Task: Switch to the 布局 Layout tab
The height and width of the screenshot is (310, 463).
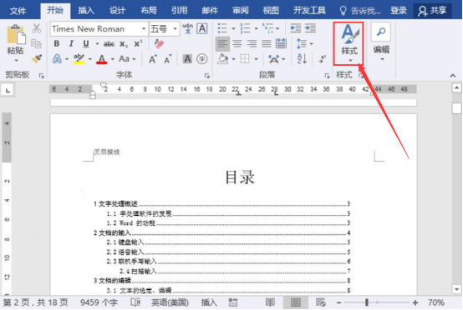Action: pos(149,11)
